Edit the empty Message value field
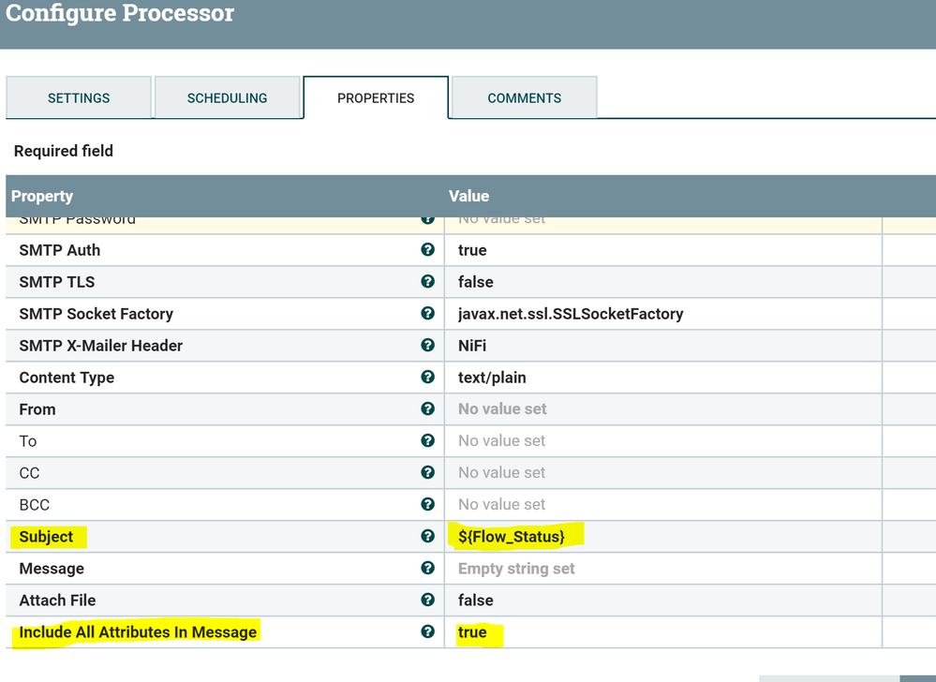 516,569
